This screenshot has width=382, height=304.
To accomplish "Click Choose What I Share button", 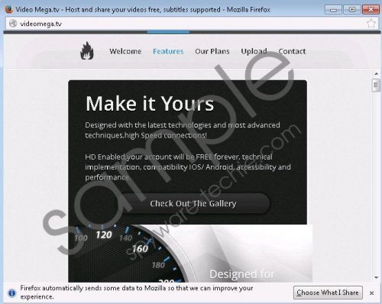I will 328,293.
